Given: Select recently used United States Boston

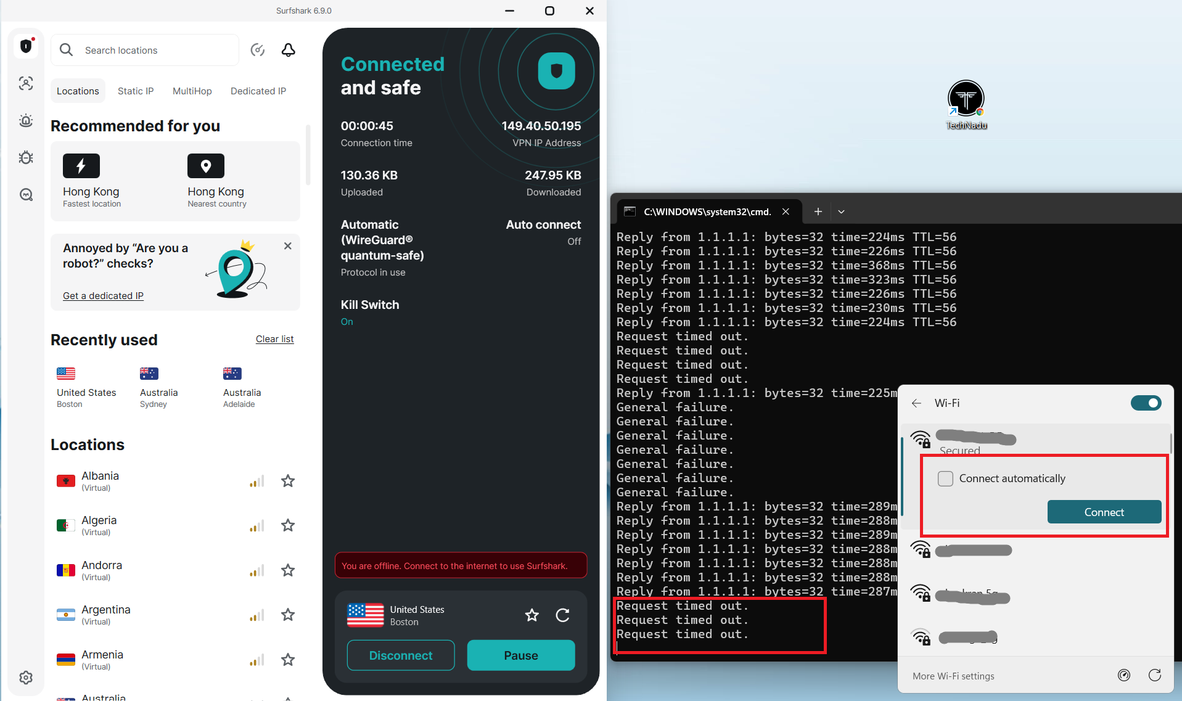Looking at the screenshot, I should pyautogui.click(x=86, y=388).
